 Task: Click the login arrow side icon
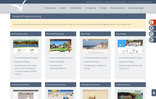point(152,40)
